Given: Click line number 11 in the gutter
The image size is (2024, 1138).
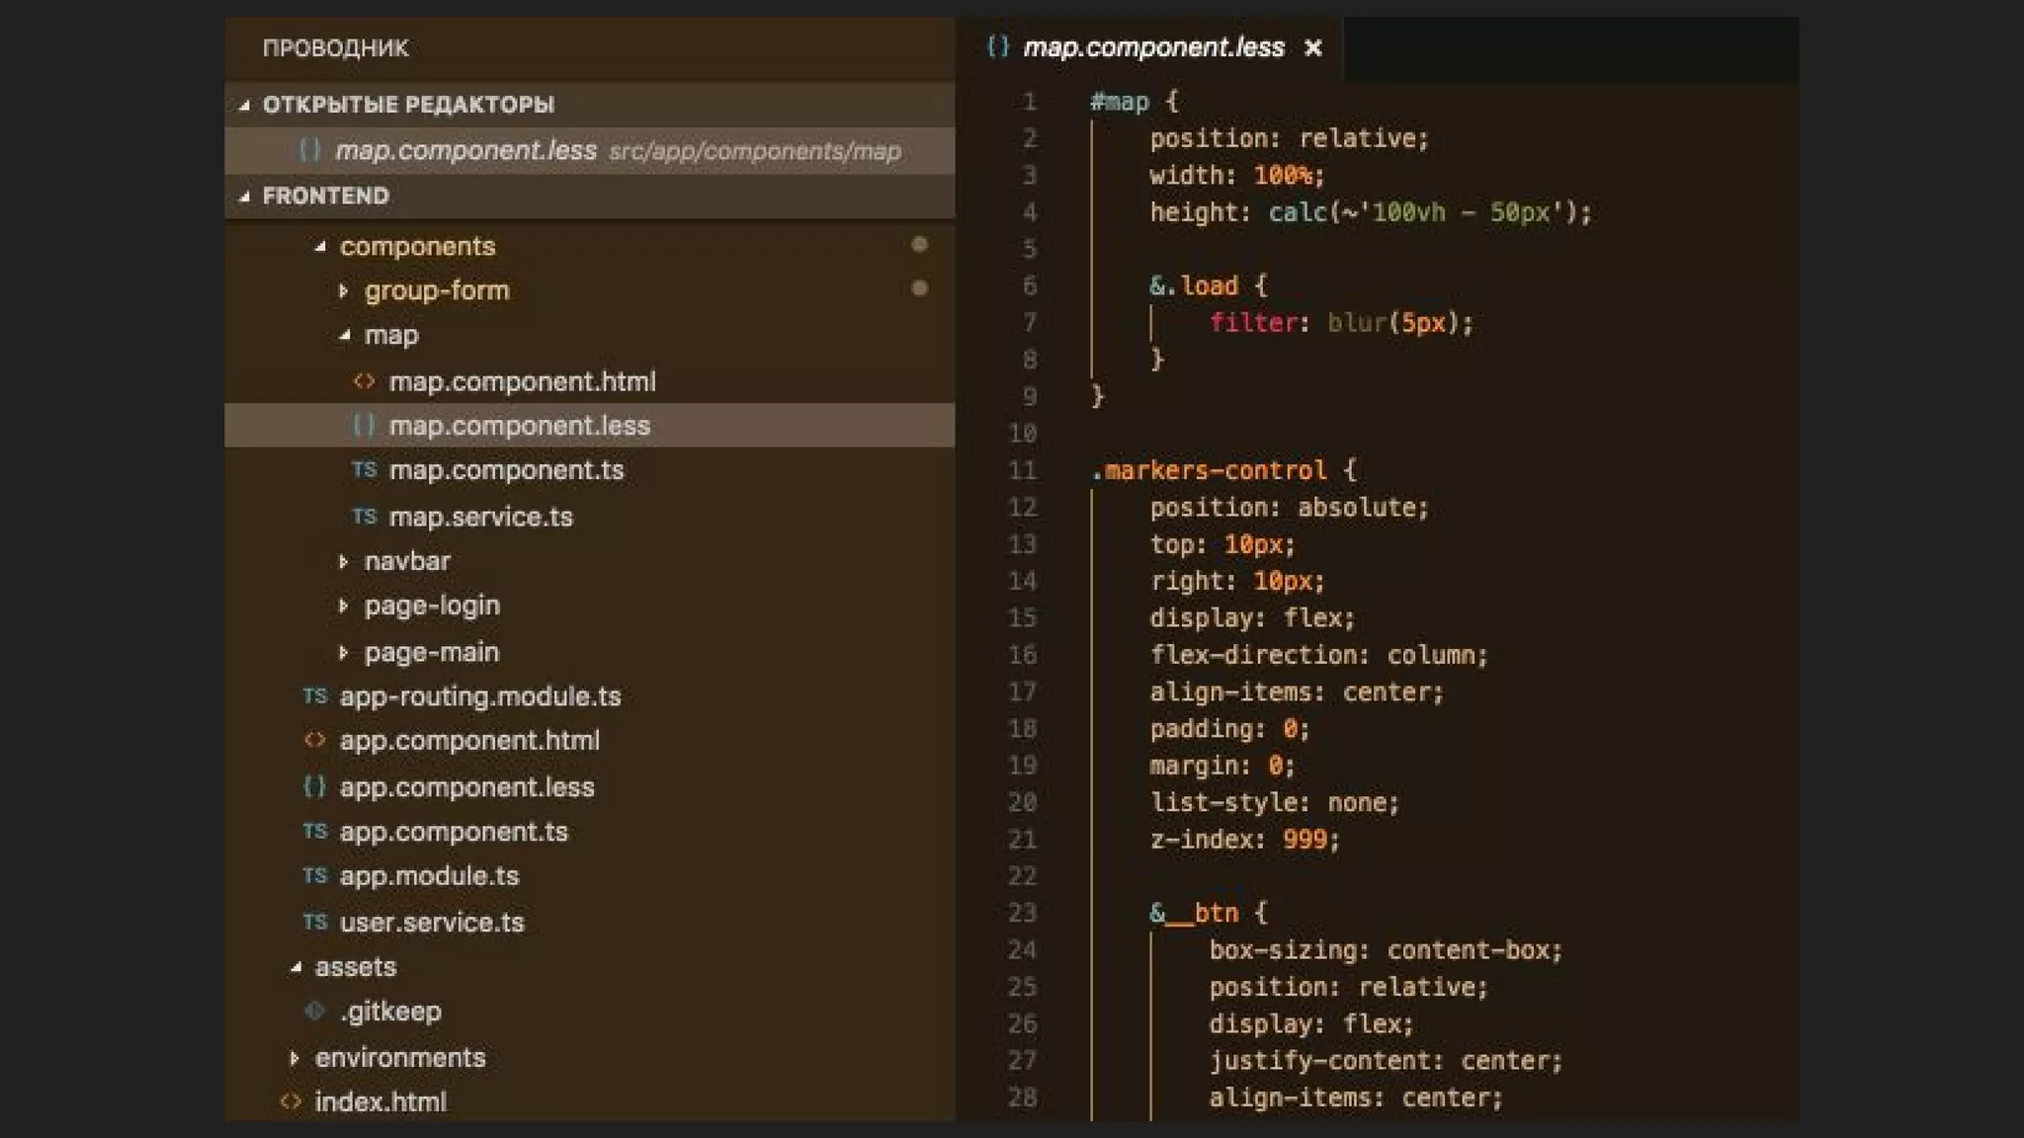Looking at the screenshot, I should point(1022,470).
